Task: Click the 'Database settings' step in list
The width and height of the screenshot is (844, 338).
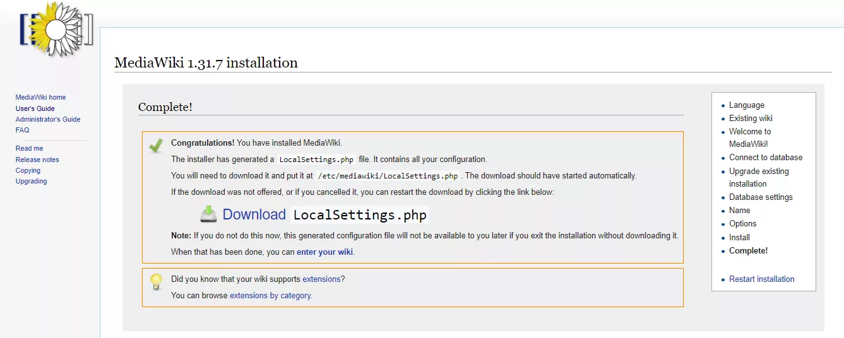Action: 761,197
